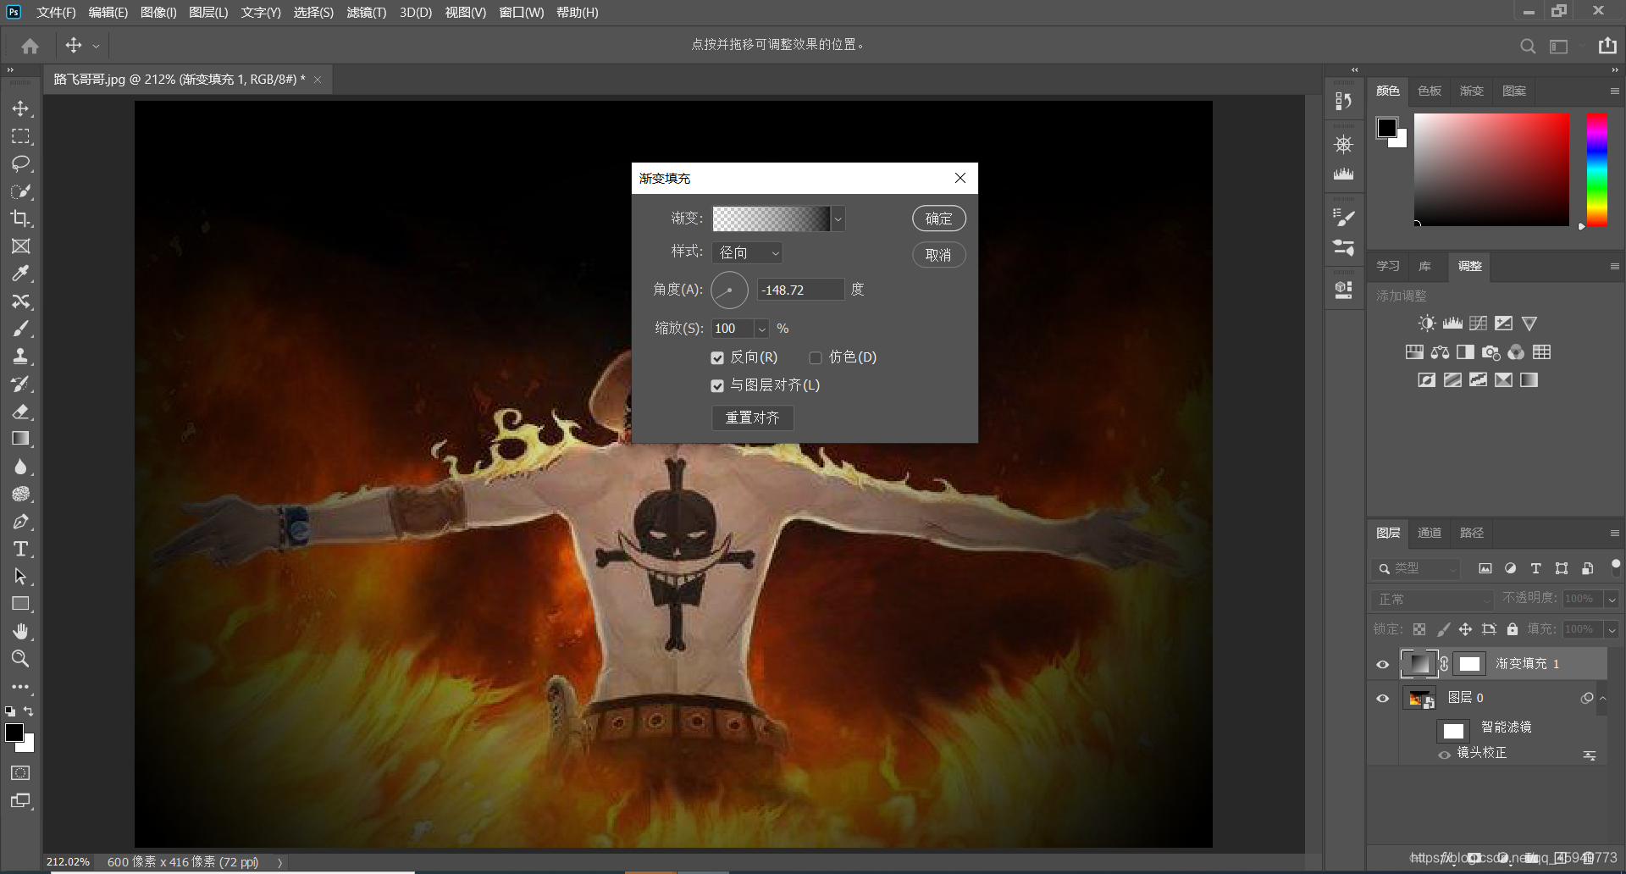Image resolution: width=1626 pixels, height=874 pixels.
Task: Add a Levels adjustment from Adjustments panel
Action: [1452, 324]
